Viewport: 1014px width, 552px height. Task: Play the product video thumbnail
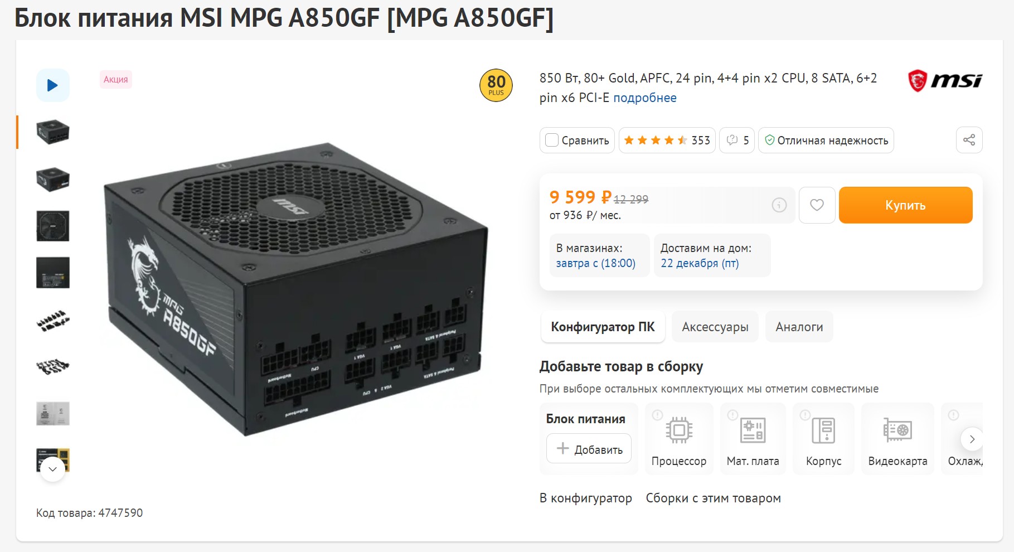pyautogui.click(x=53, y=85)
